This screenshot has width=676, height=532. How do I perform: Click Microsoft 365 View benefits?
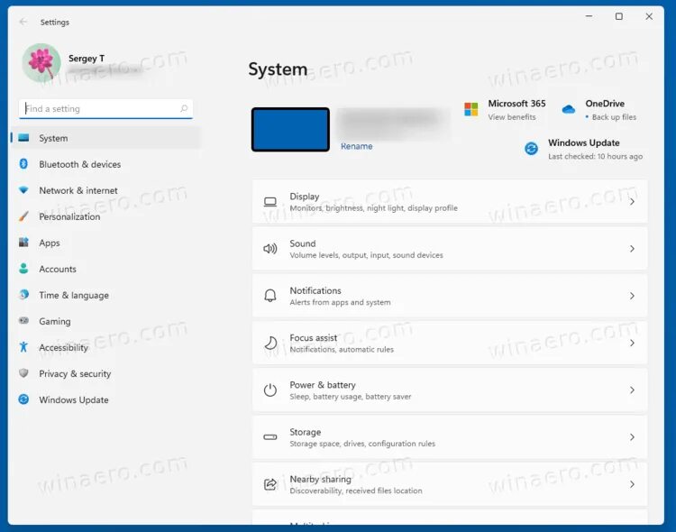tap(512, 117)
